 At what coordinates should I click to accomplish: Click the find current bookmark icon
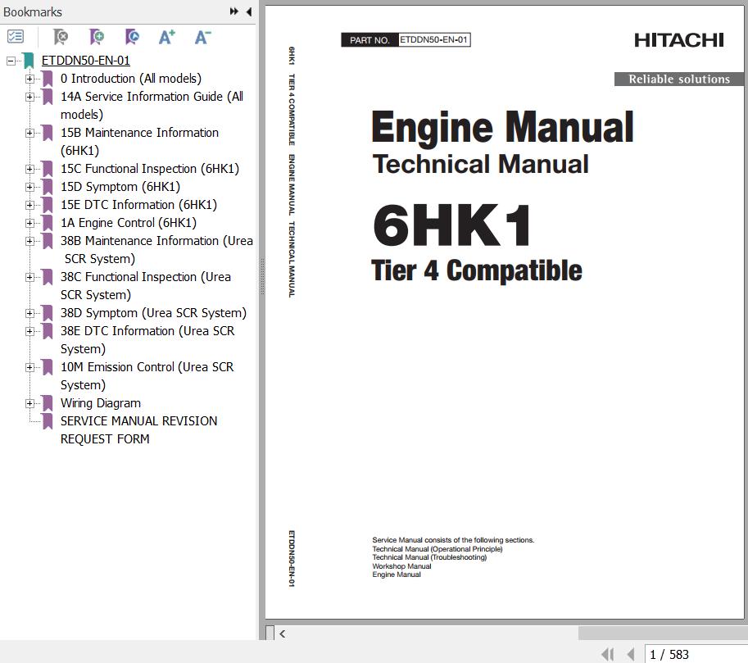click(x=132, y=37)
